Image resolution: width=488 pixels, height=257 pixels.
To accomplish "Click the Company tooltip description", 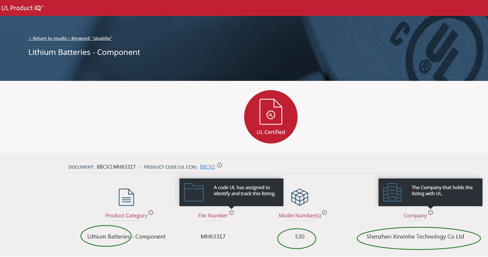I will (x=442, y=191).
